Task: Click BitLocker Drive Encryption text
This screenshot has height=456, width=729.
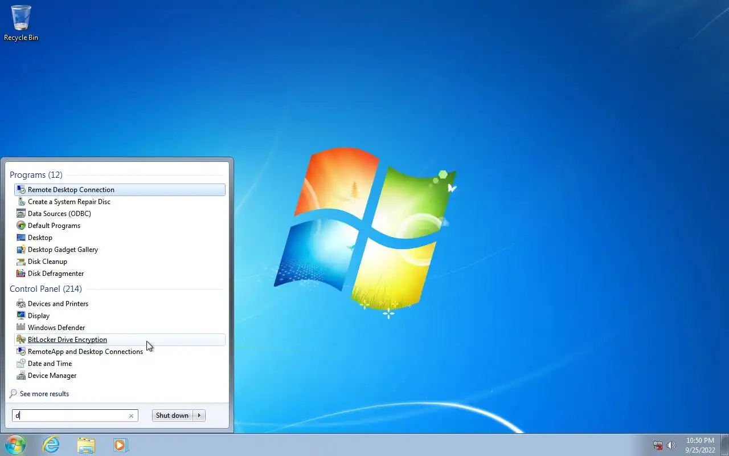Action: click(x=67, y=340)
